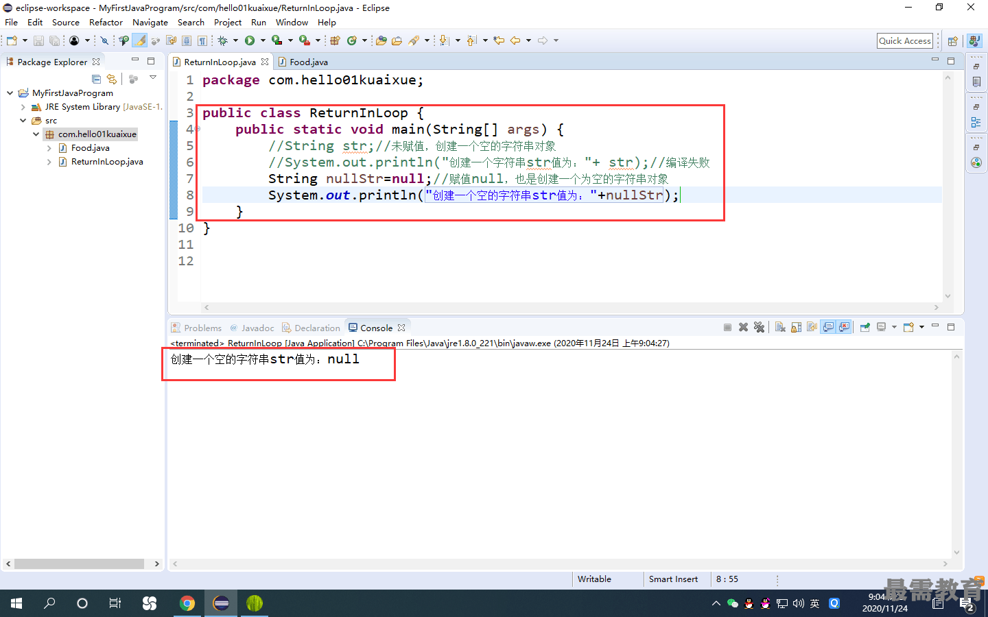
Task: Click the External Tools run icon
Action: click(x=304, y=40)
